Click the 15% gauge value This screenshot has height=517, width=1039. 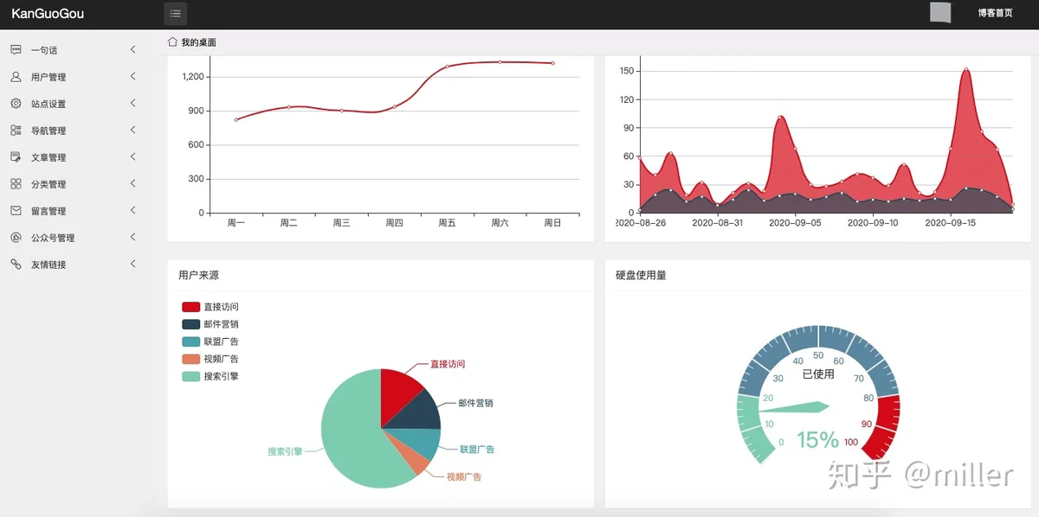tap(817, 440)
